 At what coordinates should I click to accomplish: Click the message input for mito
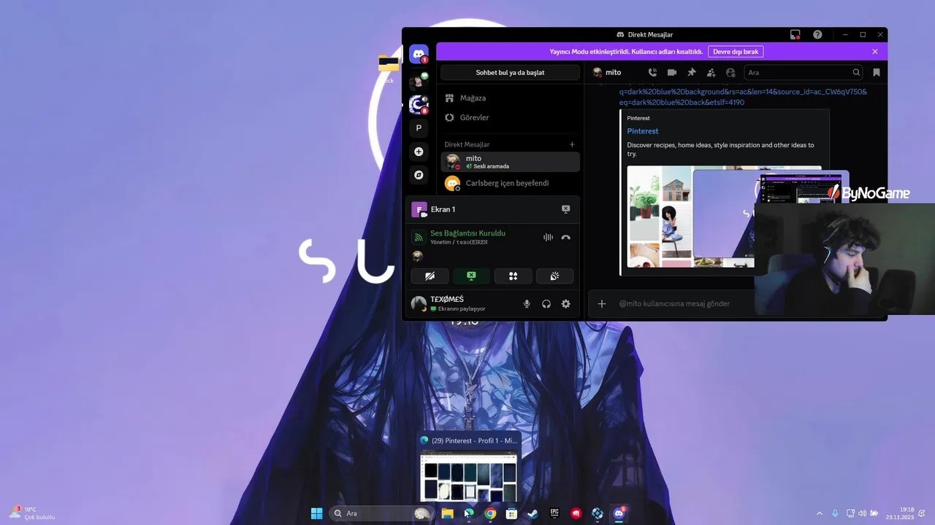(674, 303)
